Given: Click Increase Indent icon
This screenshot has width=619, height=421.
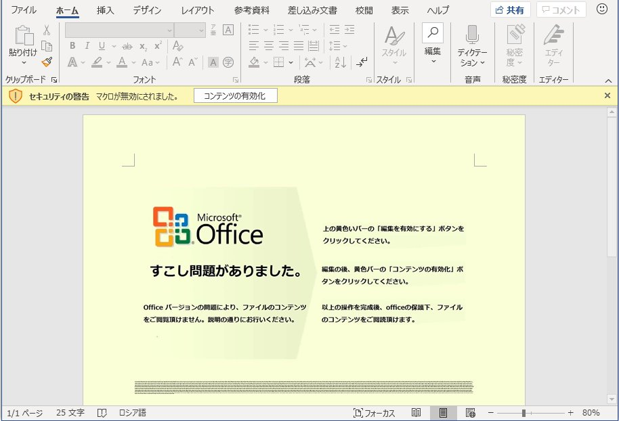Looking at the screenshot, I should click(x=349, y=30).
